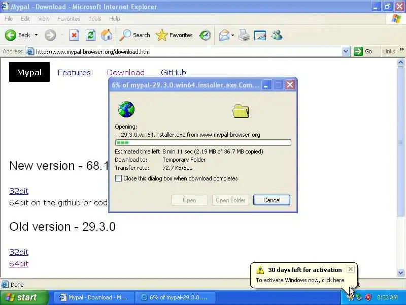Minimize the download dialog
The height and width of the screenshot is (305, 406).
coord(266,85)
